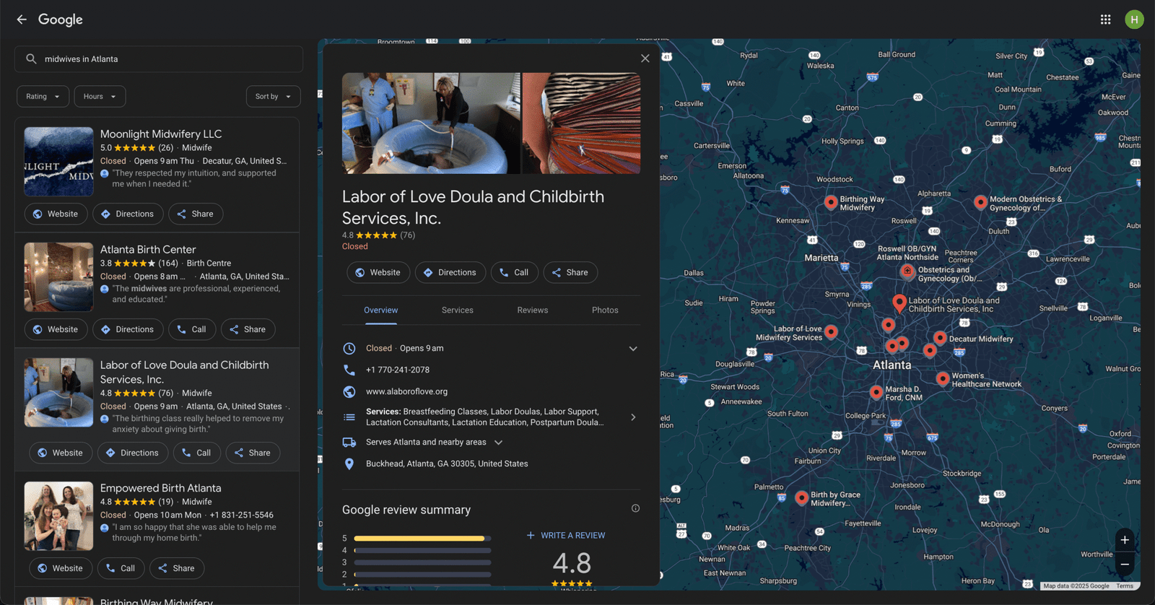Zoom in on the map
The width and height of the screenshot is (1155, 605).
coord(1125,540)
